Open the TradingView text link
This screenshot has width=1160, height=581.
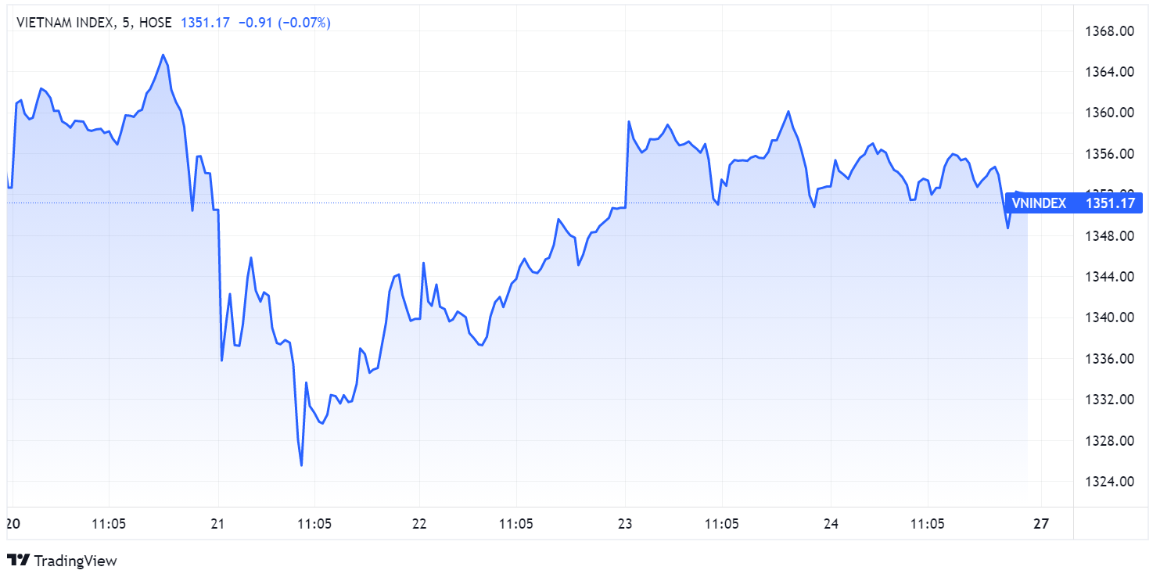(76, 561)
